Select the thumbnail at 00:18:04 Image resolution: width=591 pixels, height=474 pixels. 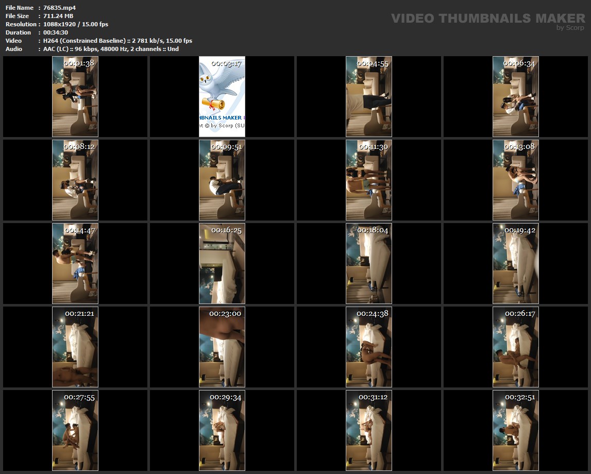point(369,263)
